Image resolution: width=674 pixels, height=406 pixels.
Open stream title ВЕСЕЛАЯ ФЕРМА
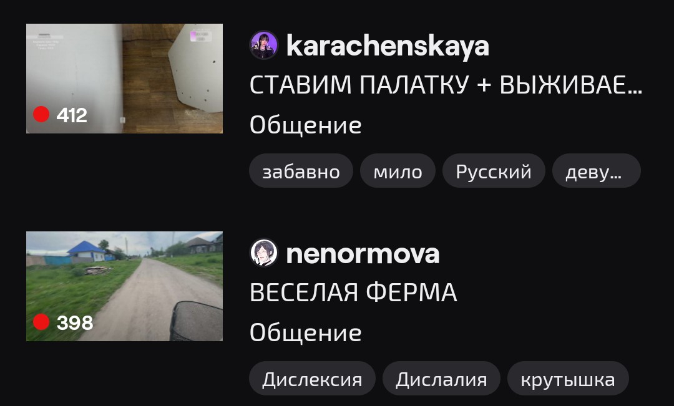click(353, 292)
